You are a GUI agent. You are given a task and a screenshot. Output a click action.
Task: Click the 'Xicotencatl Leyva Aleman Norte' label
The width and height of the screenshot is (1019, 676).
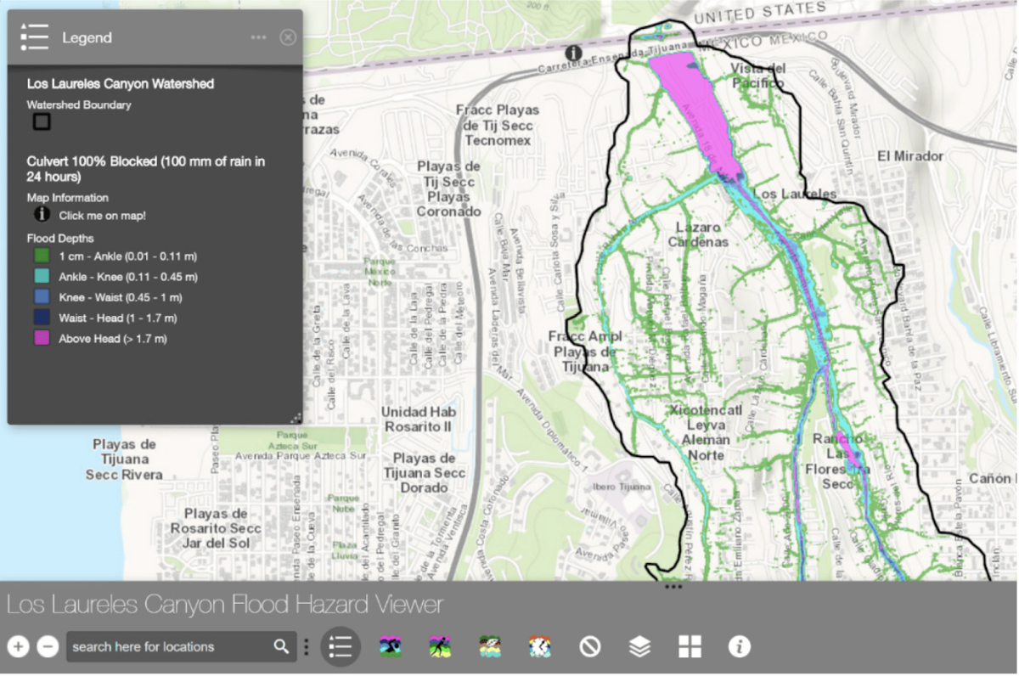705,432
